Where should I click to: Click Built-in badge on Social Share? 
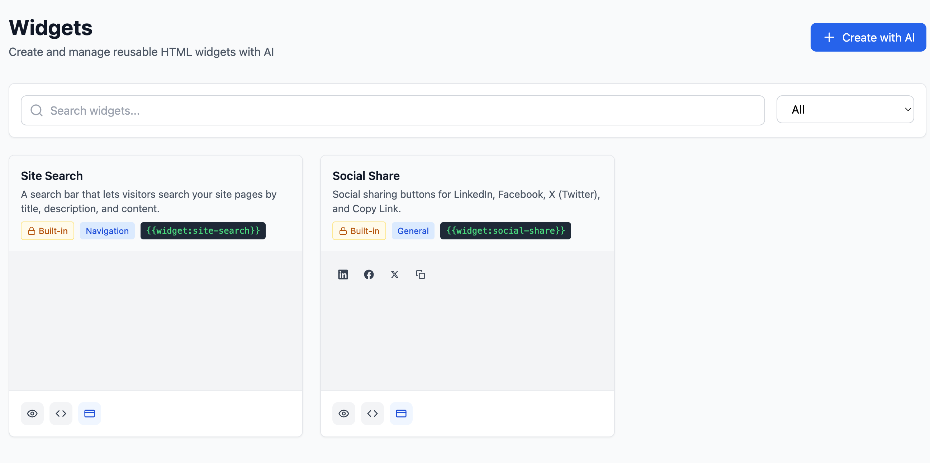click(359, 231)
